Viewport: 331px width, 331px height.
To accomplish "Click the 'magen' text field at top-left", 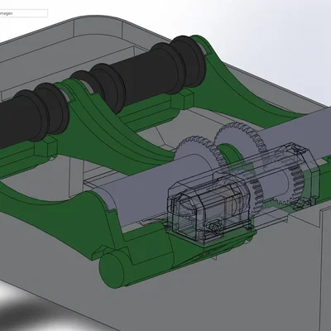I will (x=23, y=13).
